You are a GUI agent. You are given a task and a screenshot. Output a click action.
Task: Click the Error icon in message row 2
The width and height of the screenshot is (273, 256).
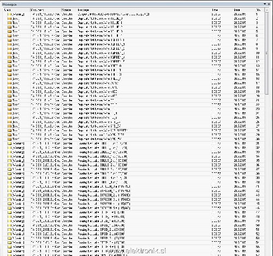click(9, 19)
